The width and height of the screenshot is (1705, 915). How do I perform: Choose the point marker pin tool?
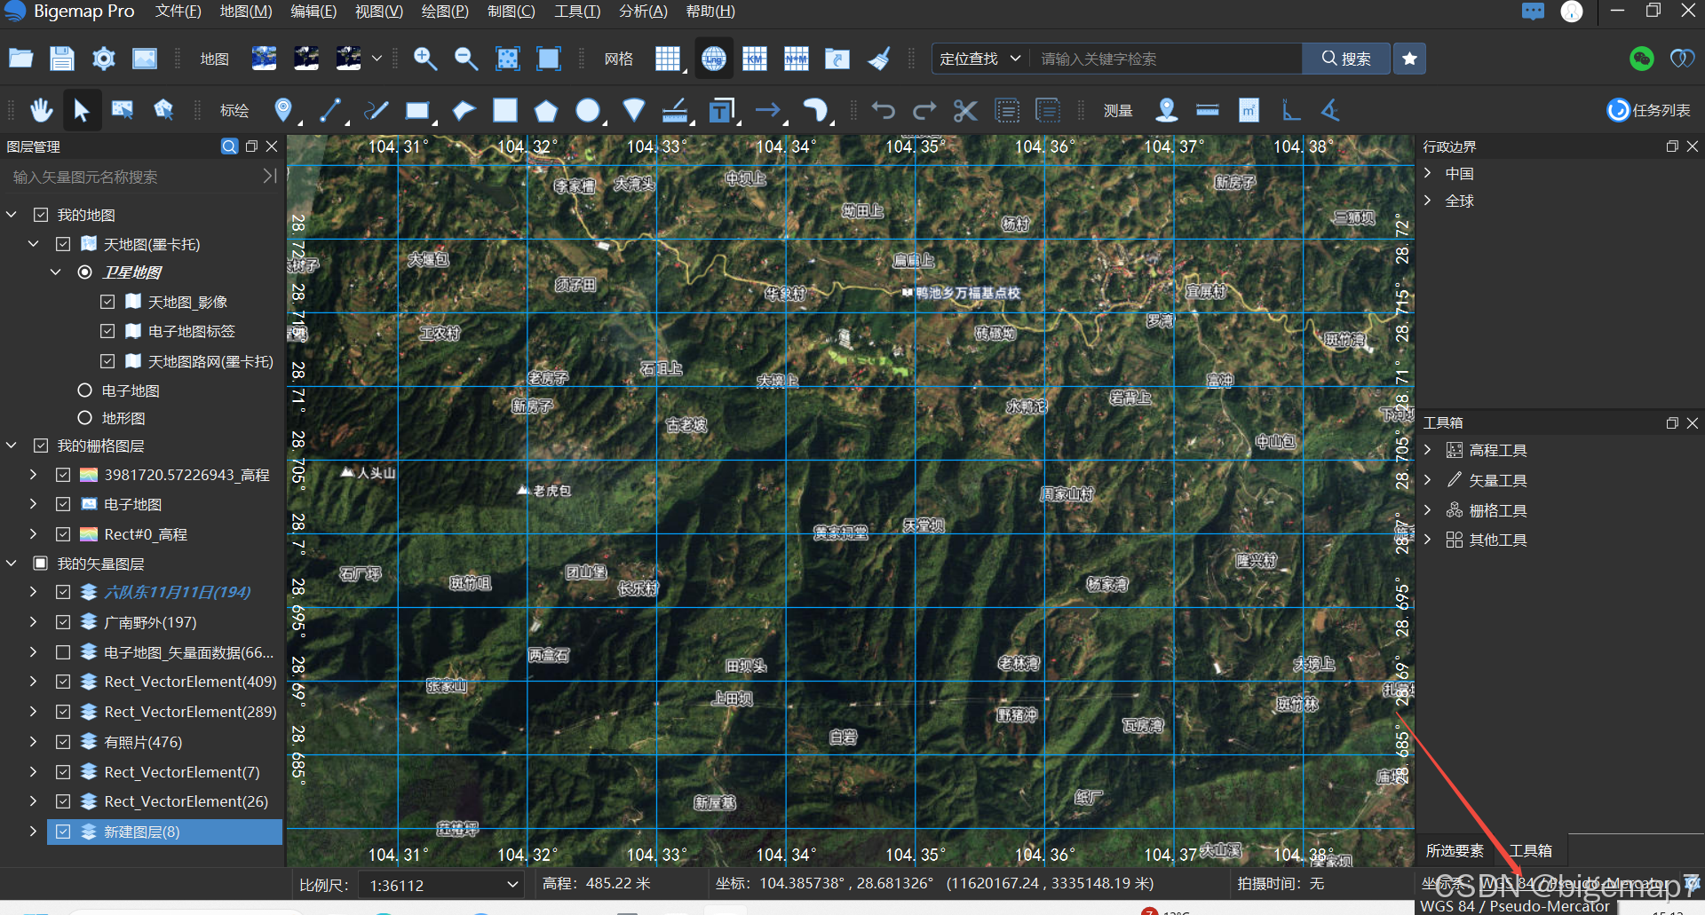pos(283,110)
